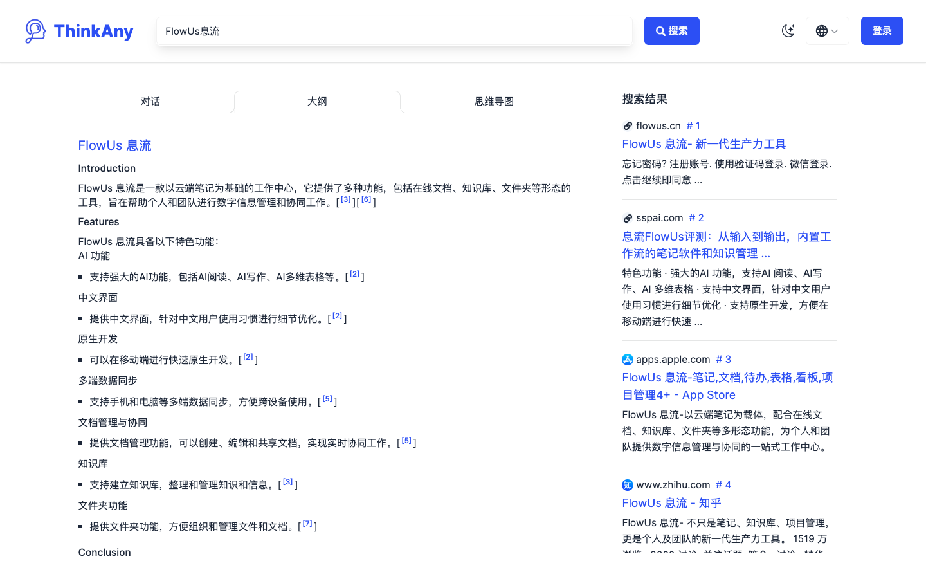Expand the globe dropdown menu

pyautogui.click(x=828, y=30)
